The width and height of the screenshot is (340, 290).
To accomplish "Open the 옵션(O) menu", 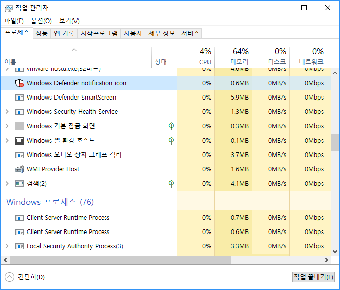I will (41, 21).
